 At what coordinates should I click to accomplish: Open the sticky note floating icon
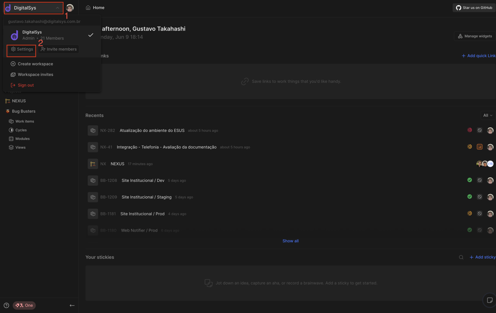pyautogui.click(x=490, y=300)
